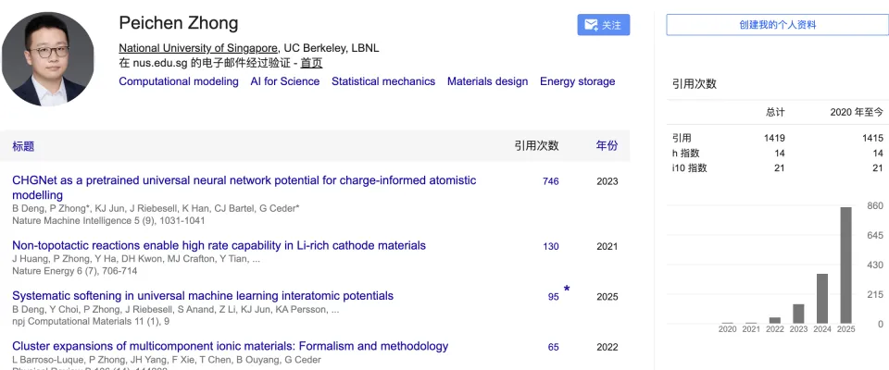Click Peichen Zhong's profile photo
Screen dimensions: 889x370
pos(48,58)
